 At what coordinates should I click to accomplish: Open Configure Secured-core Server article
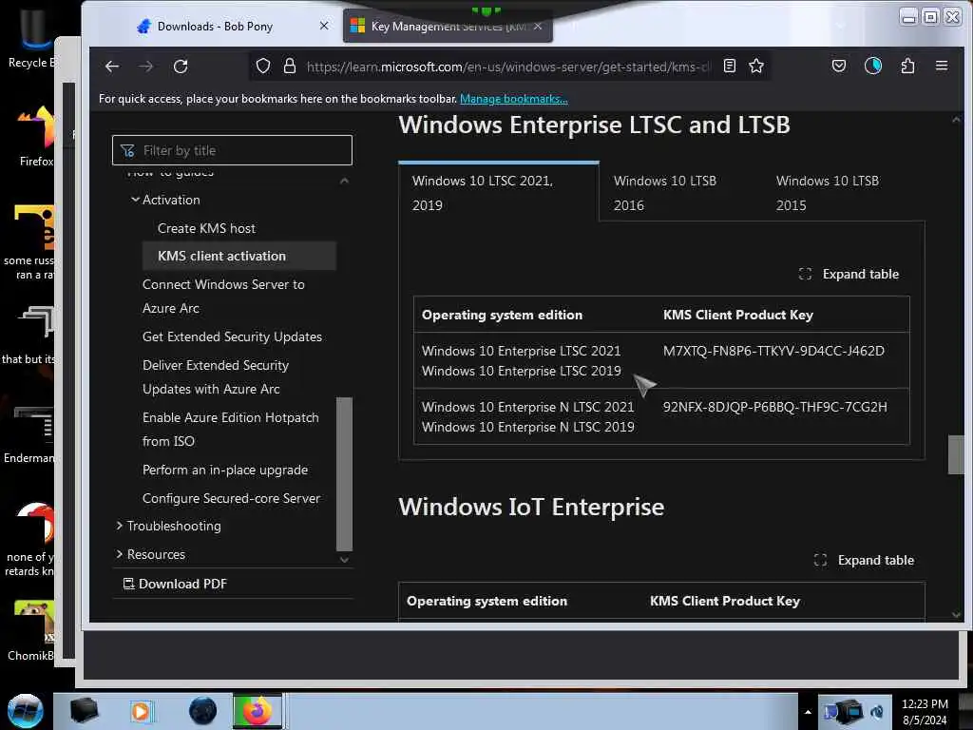click(231, 498)
